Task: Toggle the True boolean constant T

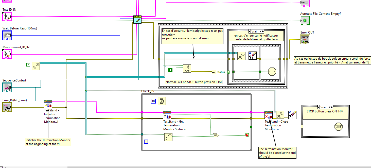Action: pyautogui.click(x=170, y=70)
